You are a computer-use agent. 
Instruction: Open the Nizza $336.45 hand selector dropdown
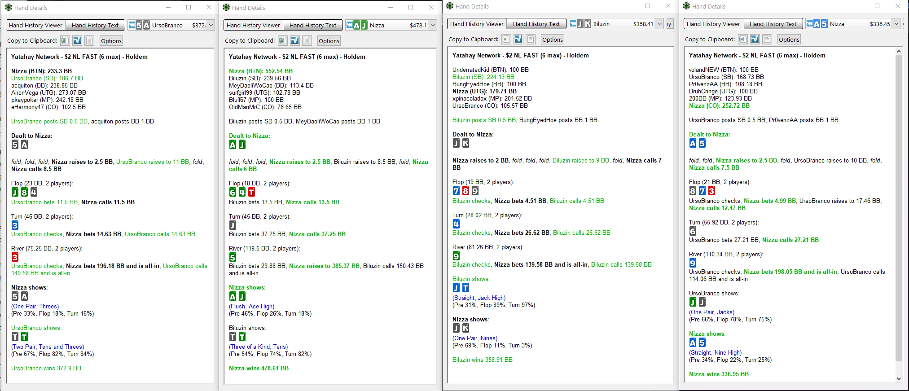click(896, 24)
